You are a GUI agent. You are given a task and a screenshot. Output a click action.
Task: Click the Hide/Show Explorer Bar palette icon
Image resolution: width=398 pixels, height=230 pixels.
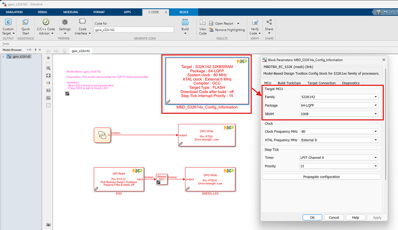[48, 58]
